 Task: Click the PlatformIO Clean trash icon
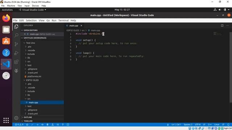tap(47, 125)
